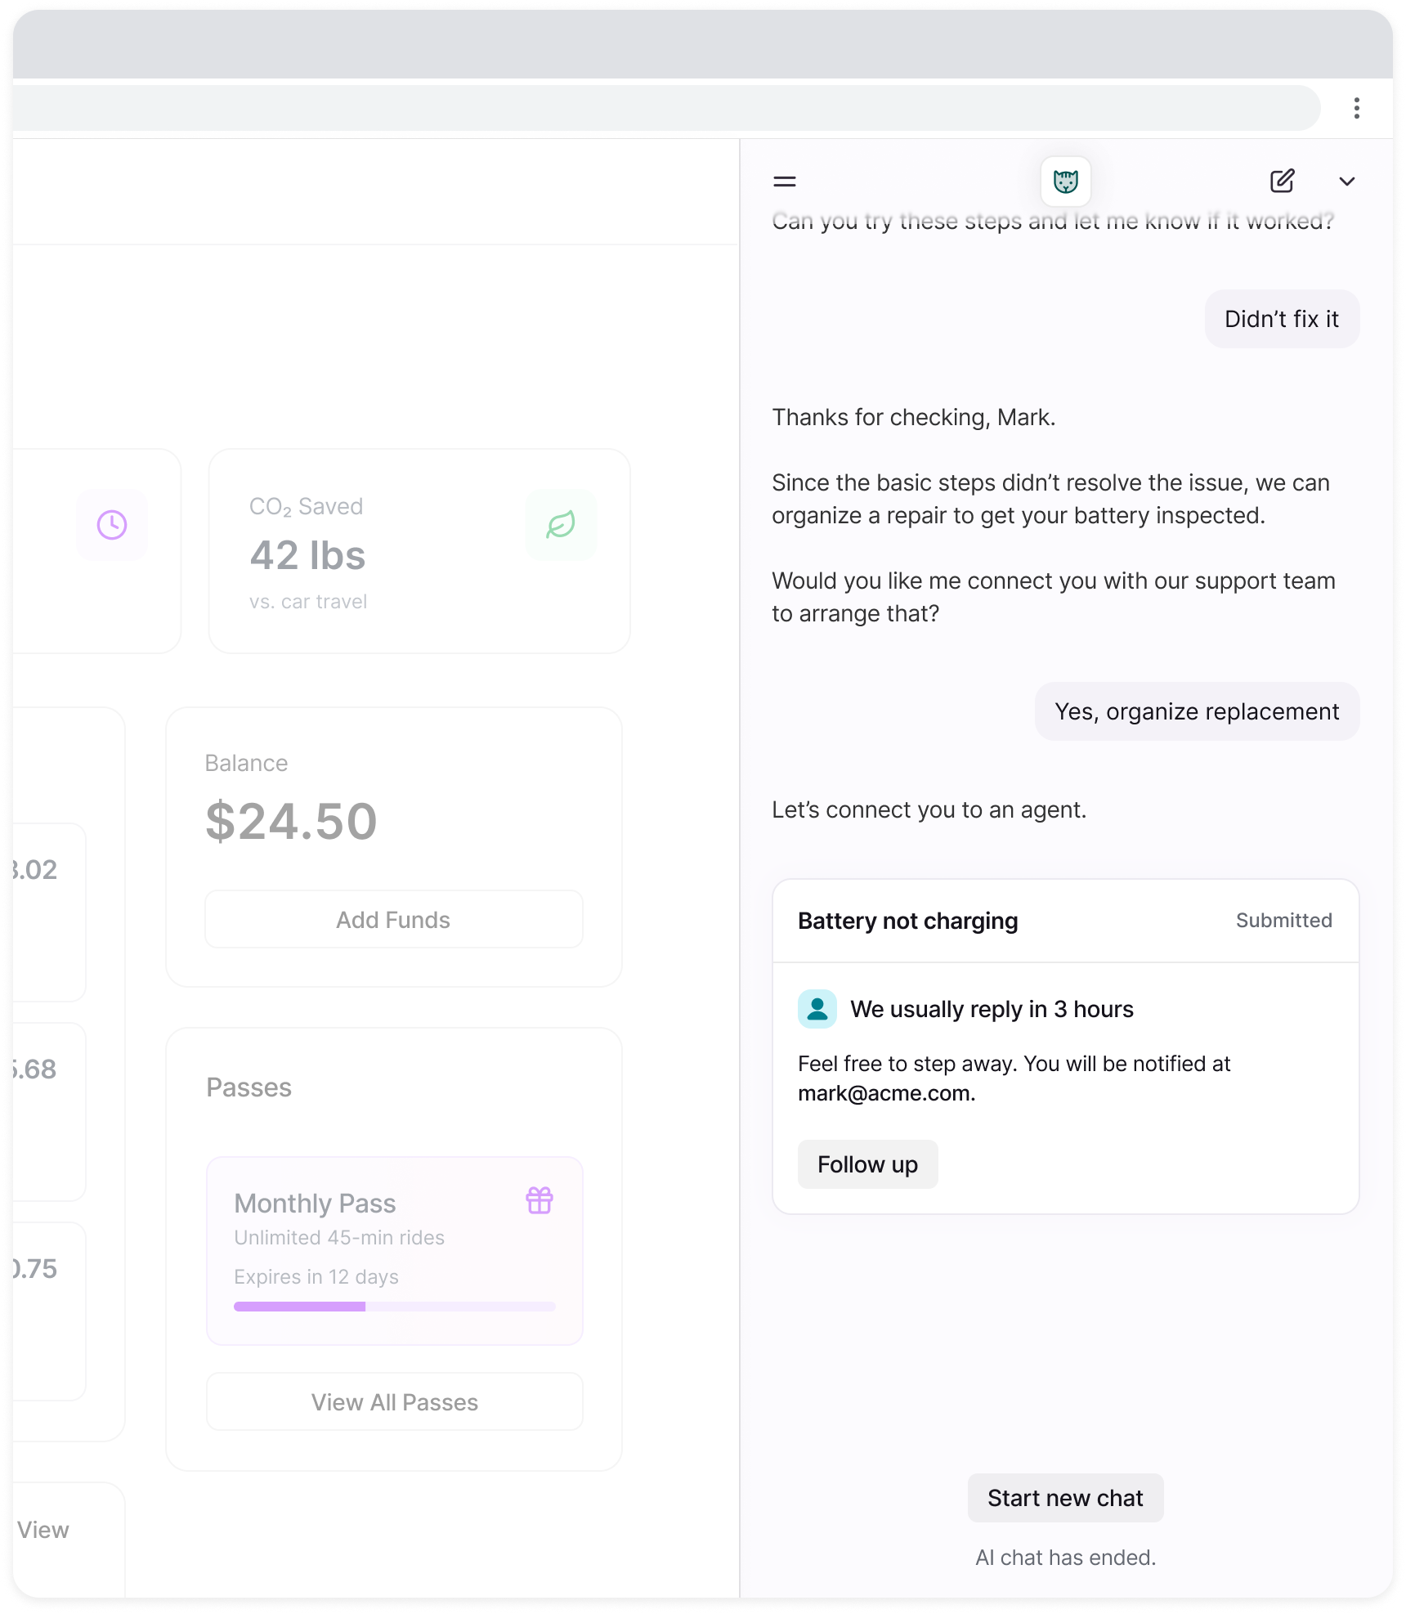Click the "Yes, organize replacement" message bubble
Image resolution: width=1406 pixels, height=1614 pixels.
point(1197,711)
